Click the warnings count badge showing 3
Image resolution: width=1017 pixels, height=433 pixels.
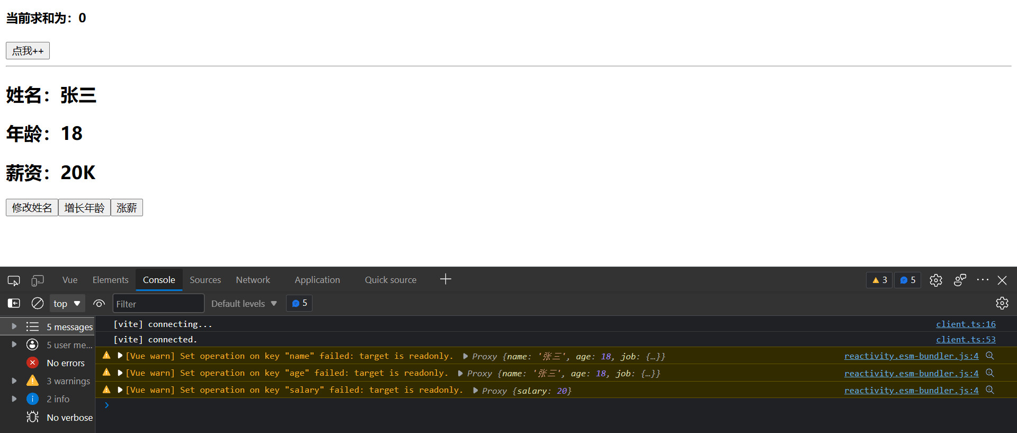(x=880, y=280)
